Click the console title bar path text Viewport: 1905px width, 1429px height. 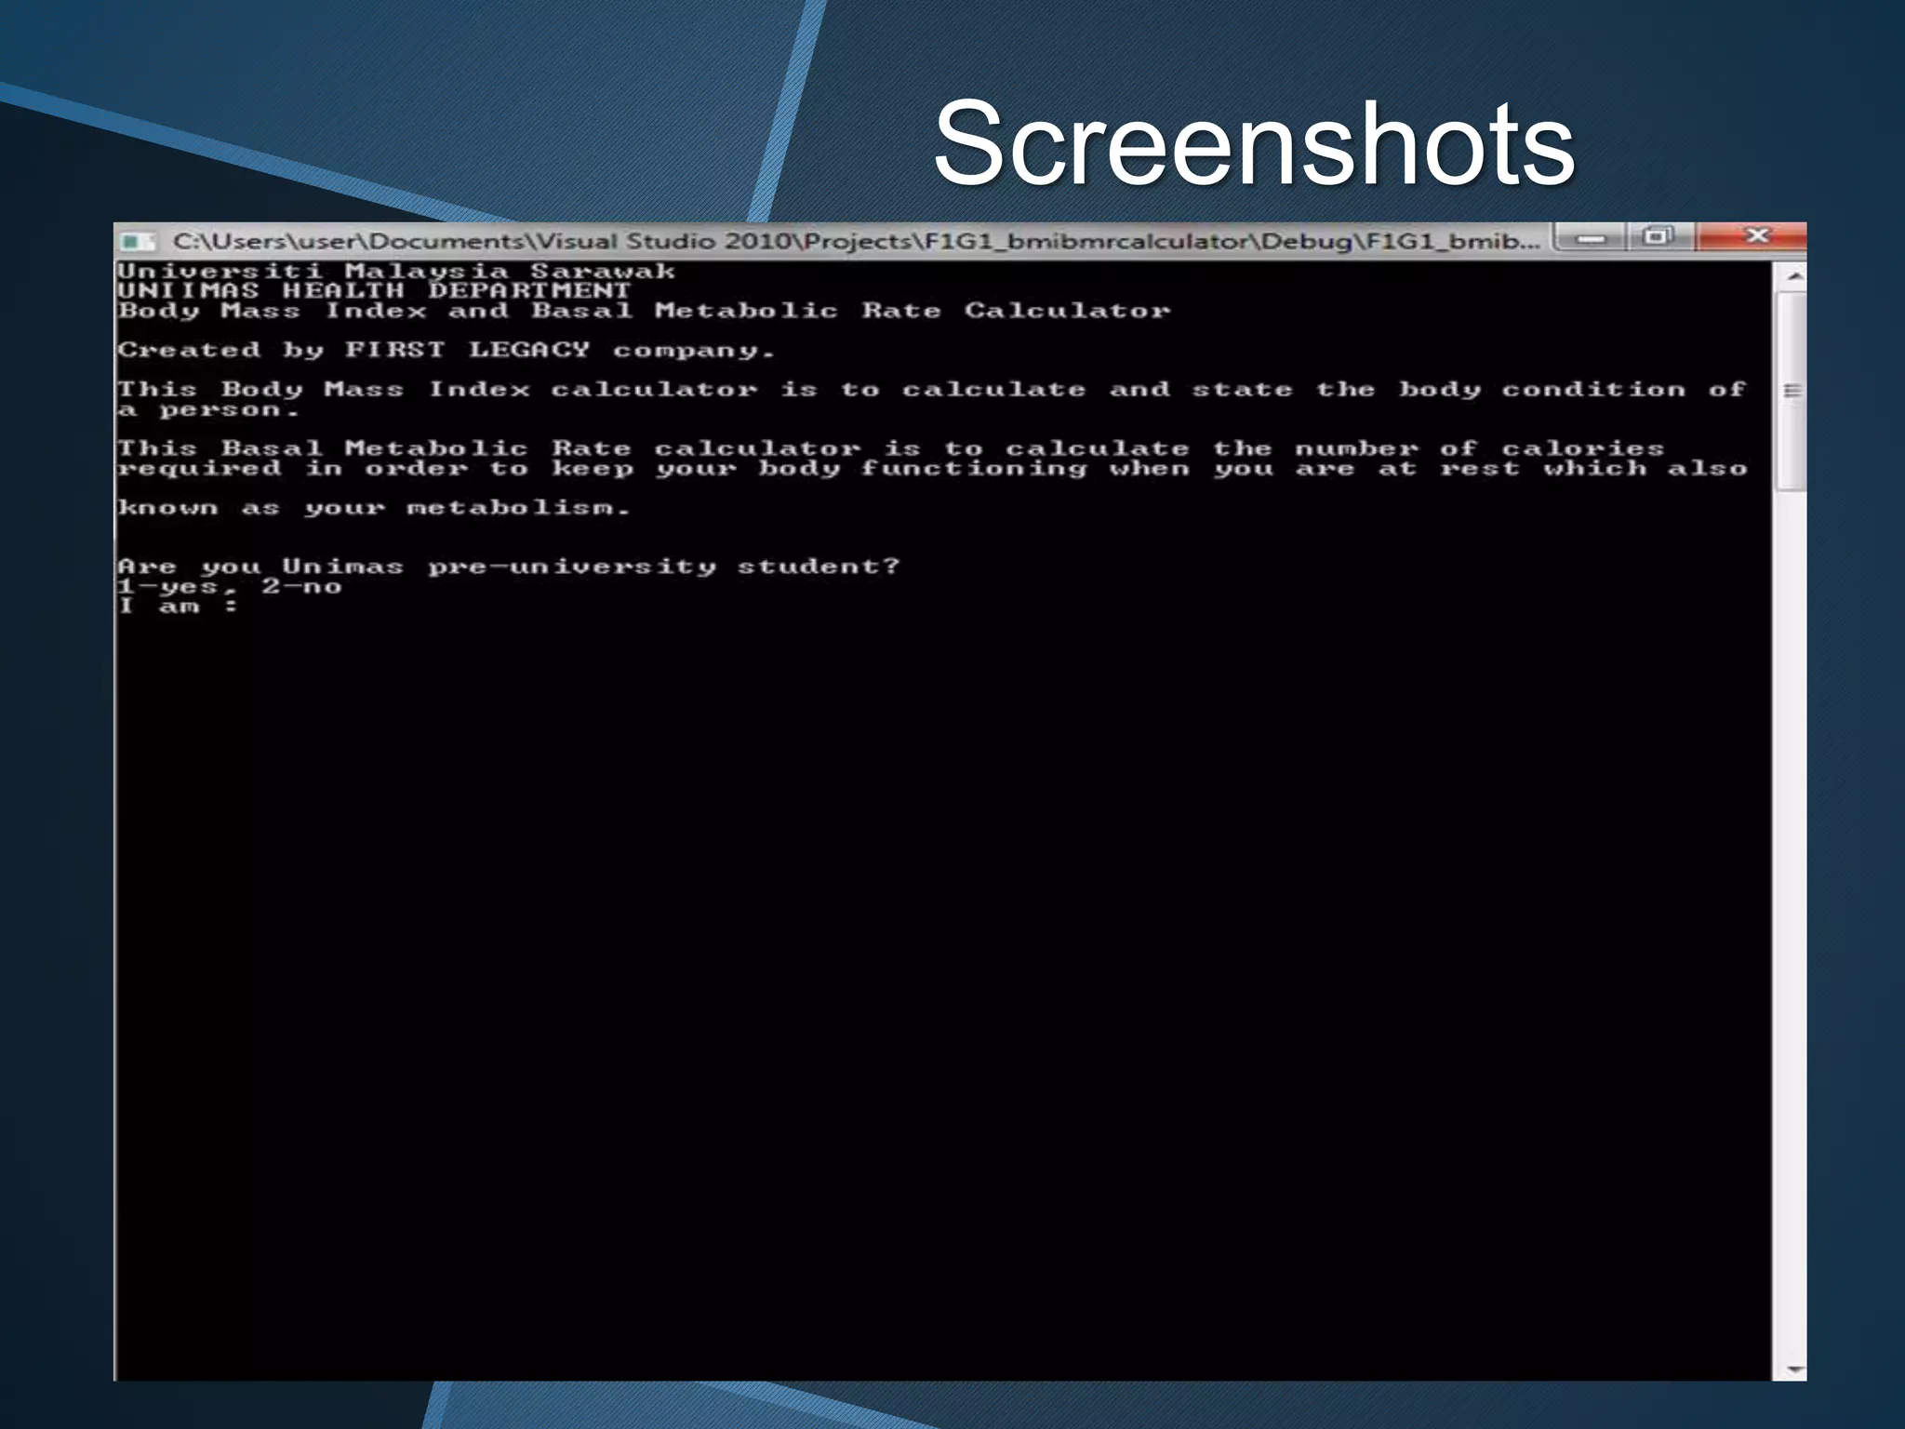856,241
